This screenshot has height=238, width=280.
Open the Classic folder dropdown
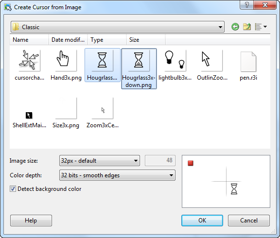[x=118, y=27]
